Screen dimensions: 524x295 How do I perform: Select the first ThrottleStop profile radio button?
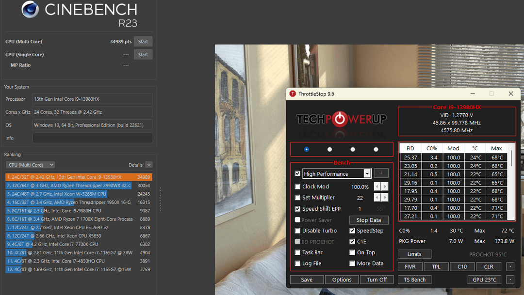307,150
